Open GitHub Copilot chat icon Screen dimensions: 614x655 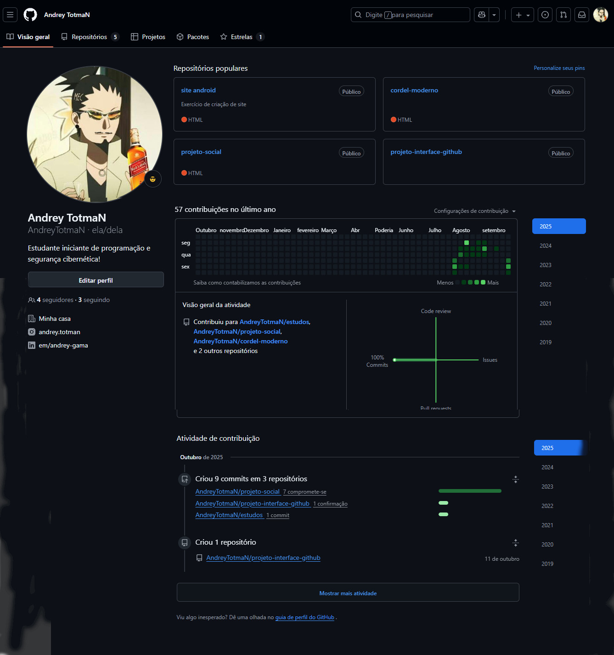pyautogui.click(x=481, y=14)
